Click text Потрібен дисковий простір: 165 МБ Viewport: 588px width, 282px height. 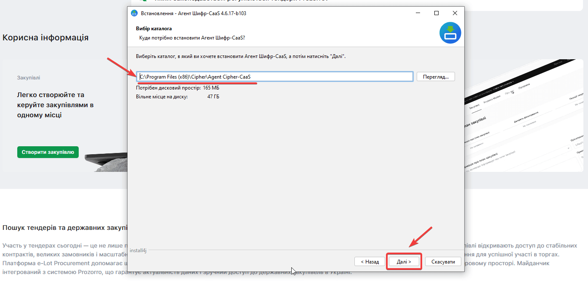coord(178,88)
